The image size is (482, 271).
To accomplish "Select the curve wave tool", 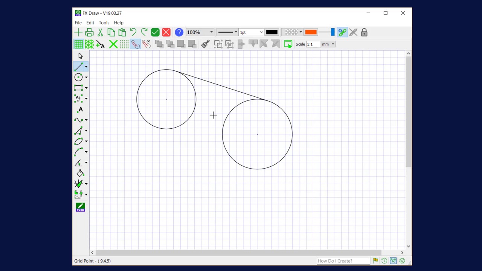I will (x=78, y=120).
